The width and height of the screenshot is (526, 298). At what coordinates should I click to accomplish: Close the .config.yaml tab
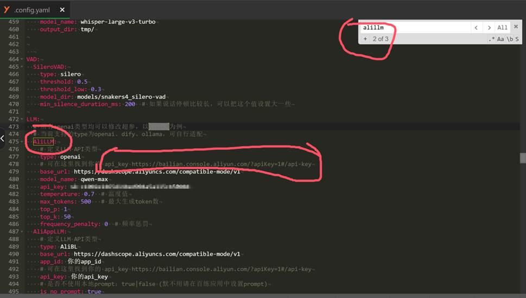62,10
